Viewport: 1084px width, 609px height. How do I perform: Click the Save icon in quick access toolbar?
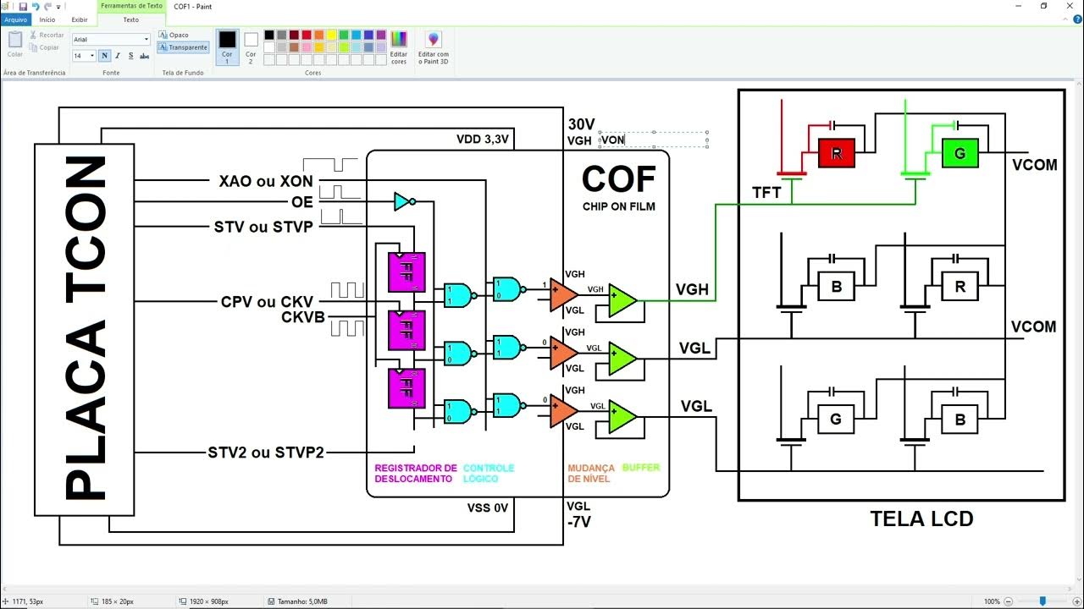coord(23,6)
